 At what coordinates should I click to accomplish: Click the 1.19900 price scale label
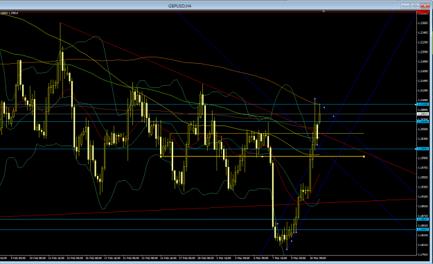[423, 158]
